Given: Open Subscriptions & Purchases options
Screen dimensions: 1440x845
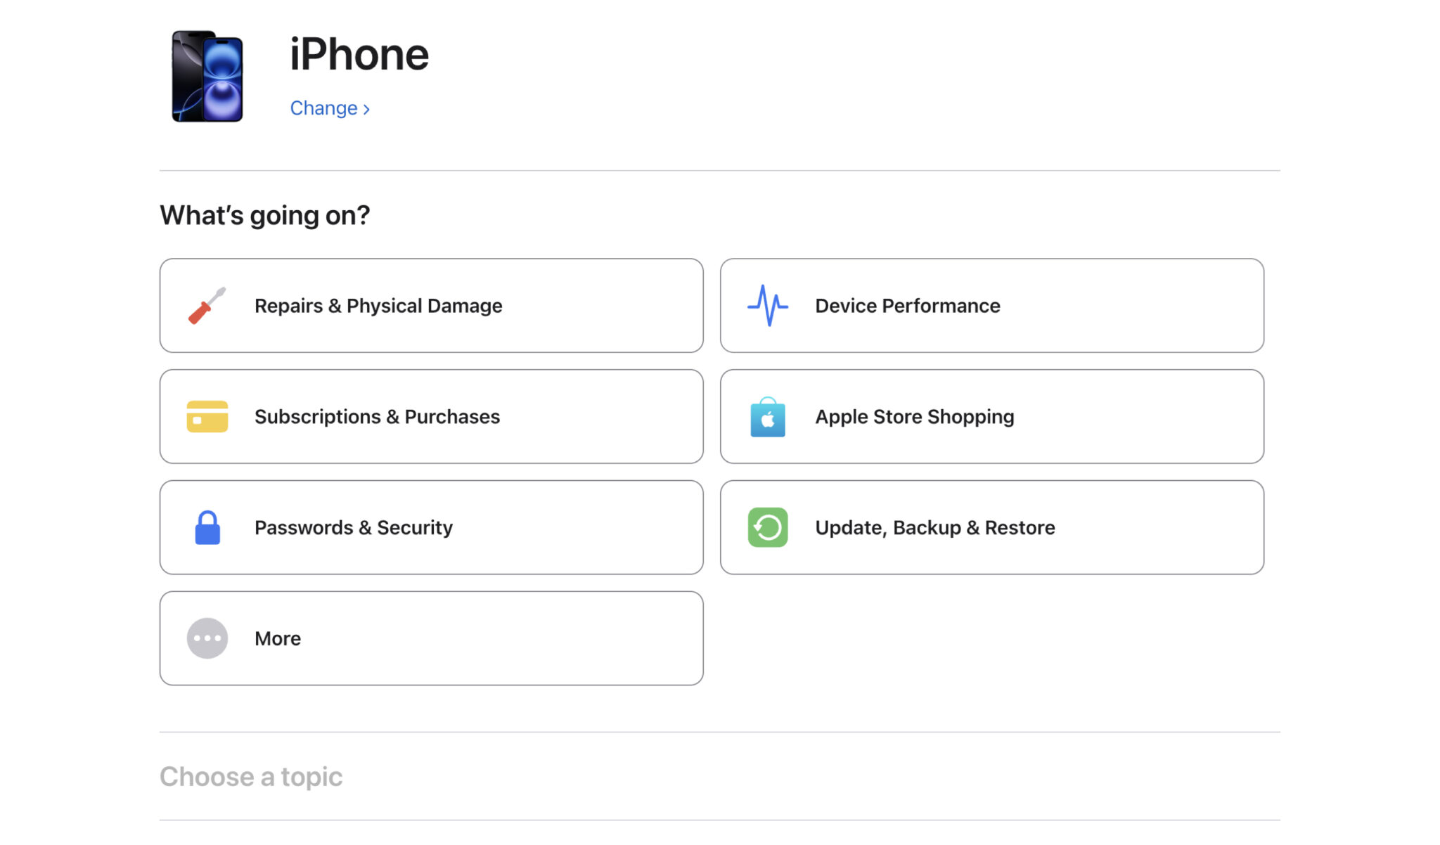Looking at the screenshot, I should click(431, 416).
